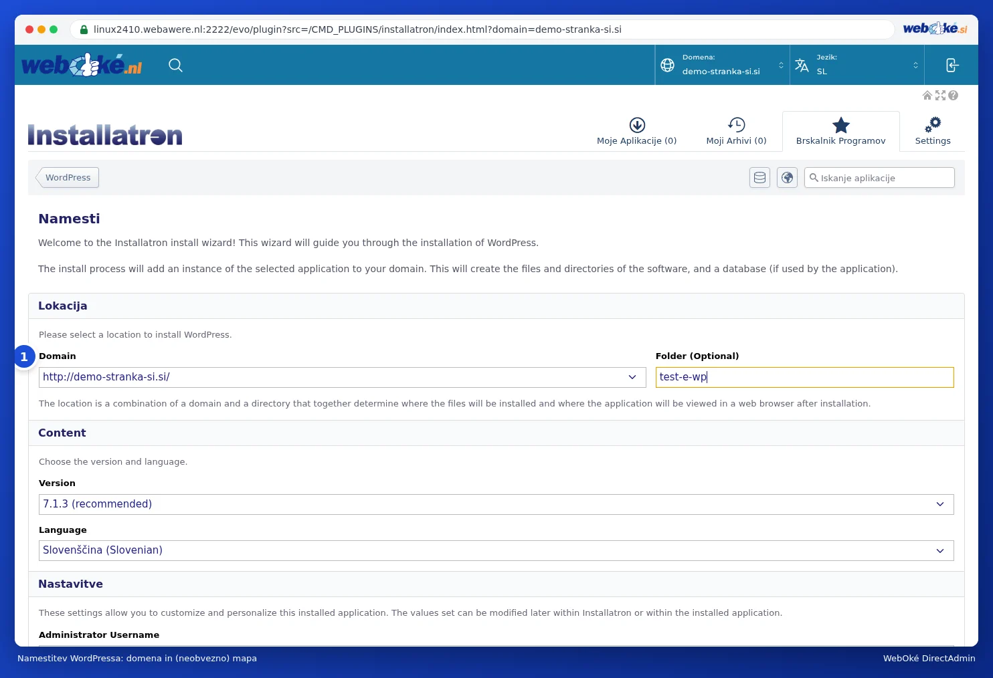Open the Domena domain selector
Screen dimensions: 993x678
[x=723, y=65]
